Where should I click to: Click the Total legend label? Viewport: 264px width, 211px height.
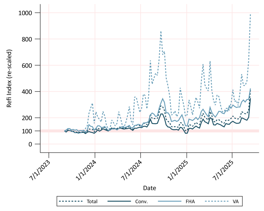(92, 201)
